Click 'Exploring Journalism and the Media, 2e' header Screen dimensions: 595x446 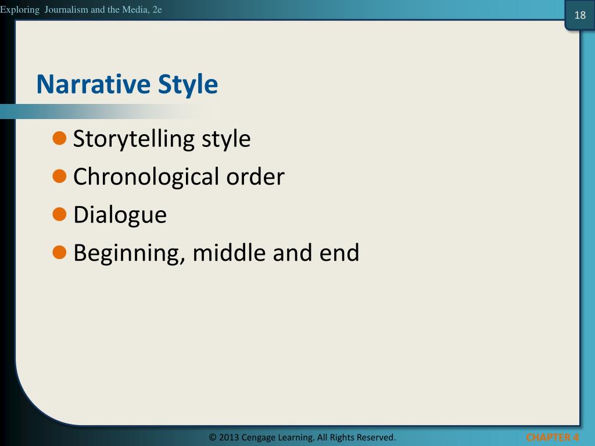click(81, 9)
